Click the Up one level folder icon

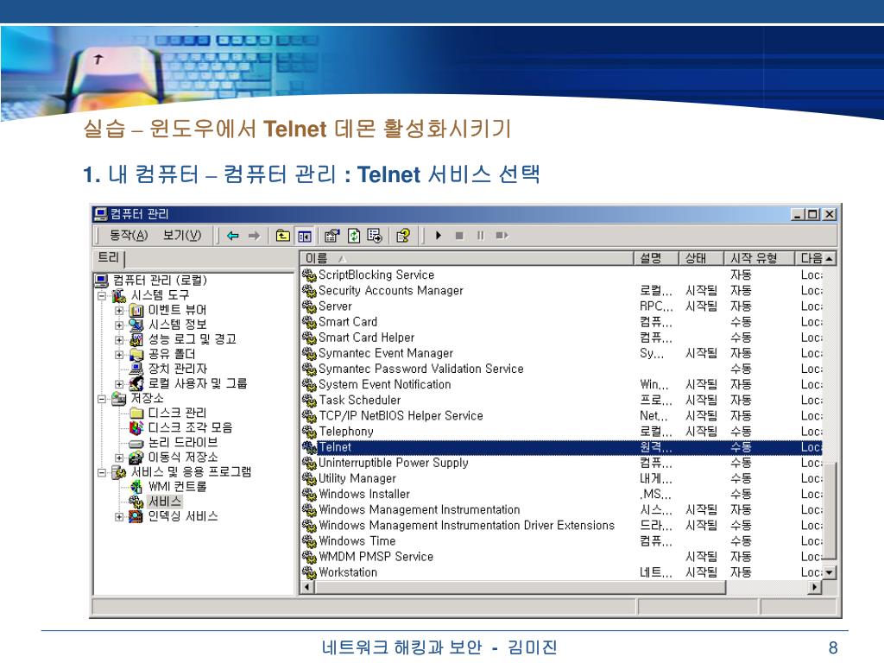[x=283, y=236]
